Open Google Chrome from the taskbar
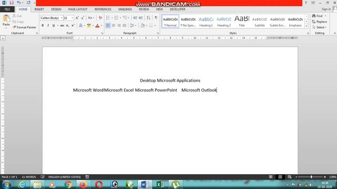Image resolution: width=337 pixels, height=189 pixels. coord(68,184)
